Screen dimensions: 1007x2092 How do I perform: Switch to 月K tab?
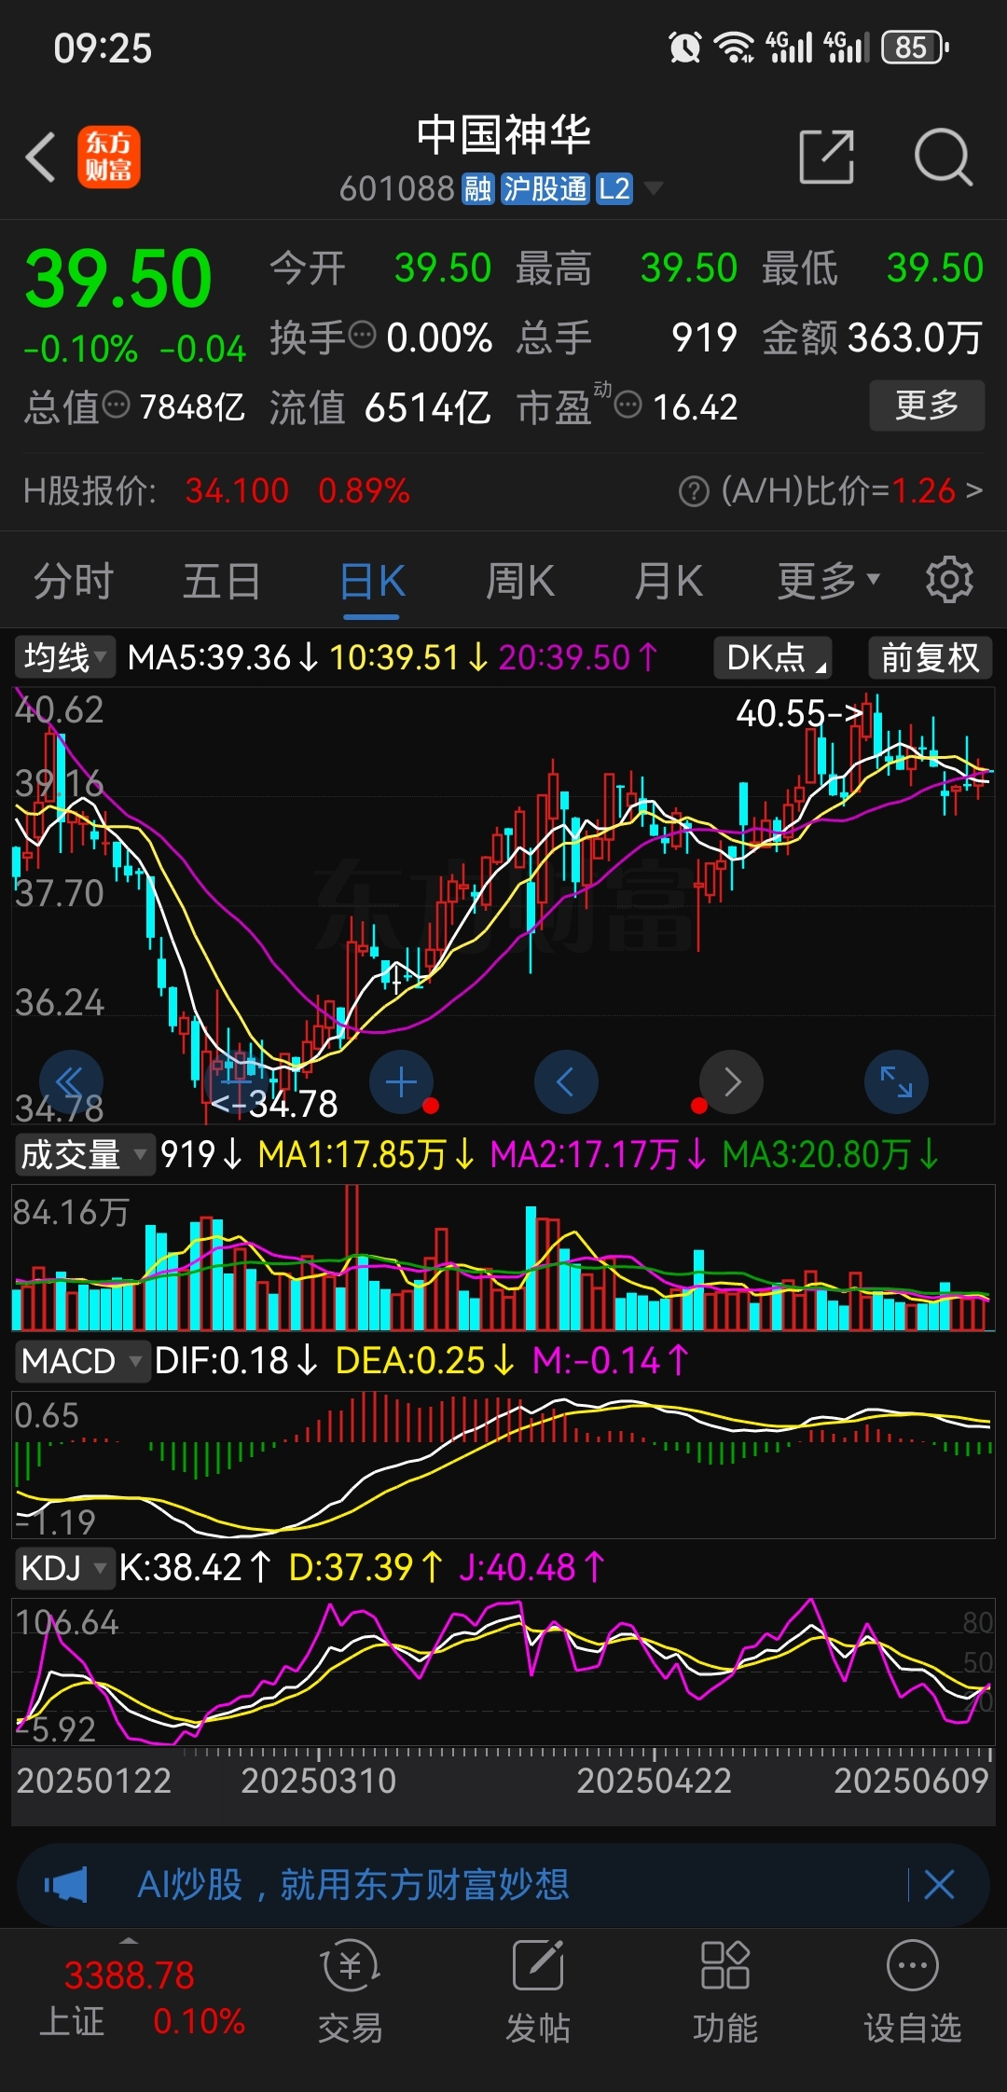coord(669,581)
